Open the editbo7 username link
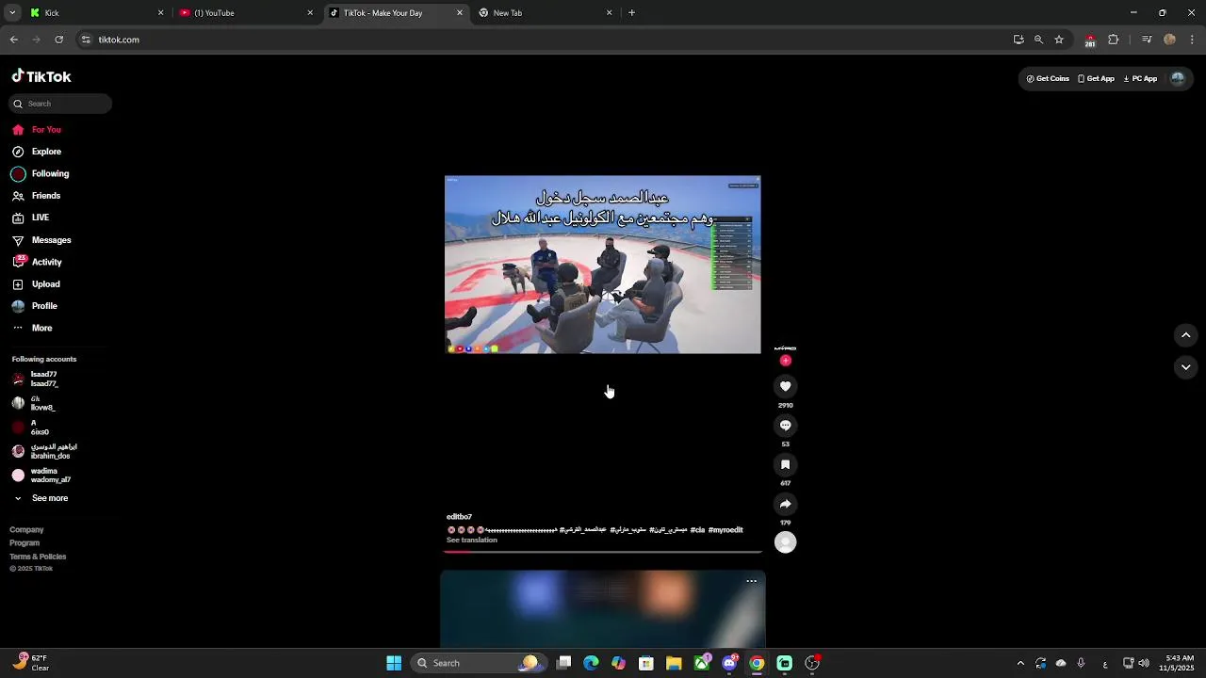 [459, 517]
